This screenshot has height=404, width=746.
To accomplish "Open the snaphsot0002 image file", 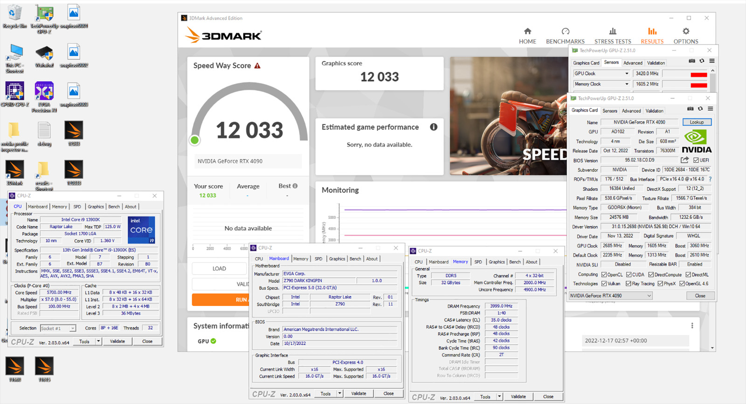I will [74, 56].
